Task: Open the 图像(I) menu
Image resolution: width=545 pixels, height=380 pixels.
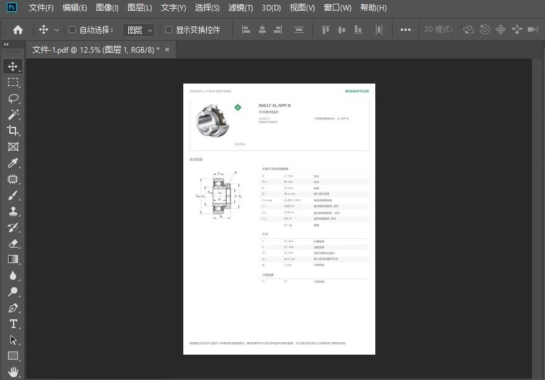Action: (x=107, y=7)
